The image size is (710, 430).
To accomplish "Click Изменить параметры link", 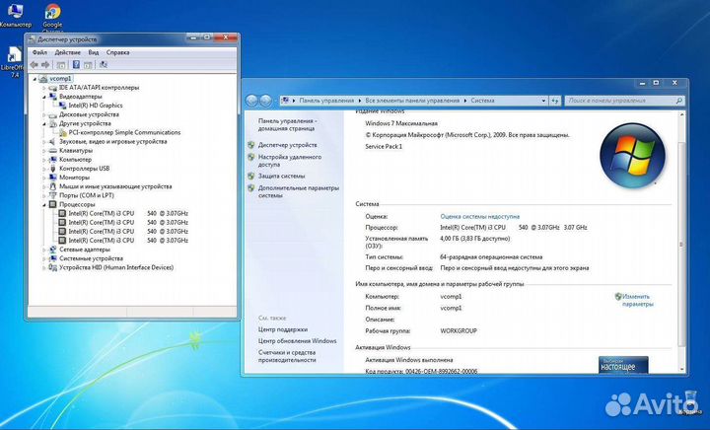I will tap(636, 300).
